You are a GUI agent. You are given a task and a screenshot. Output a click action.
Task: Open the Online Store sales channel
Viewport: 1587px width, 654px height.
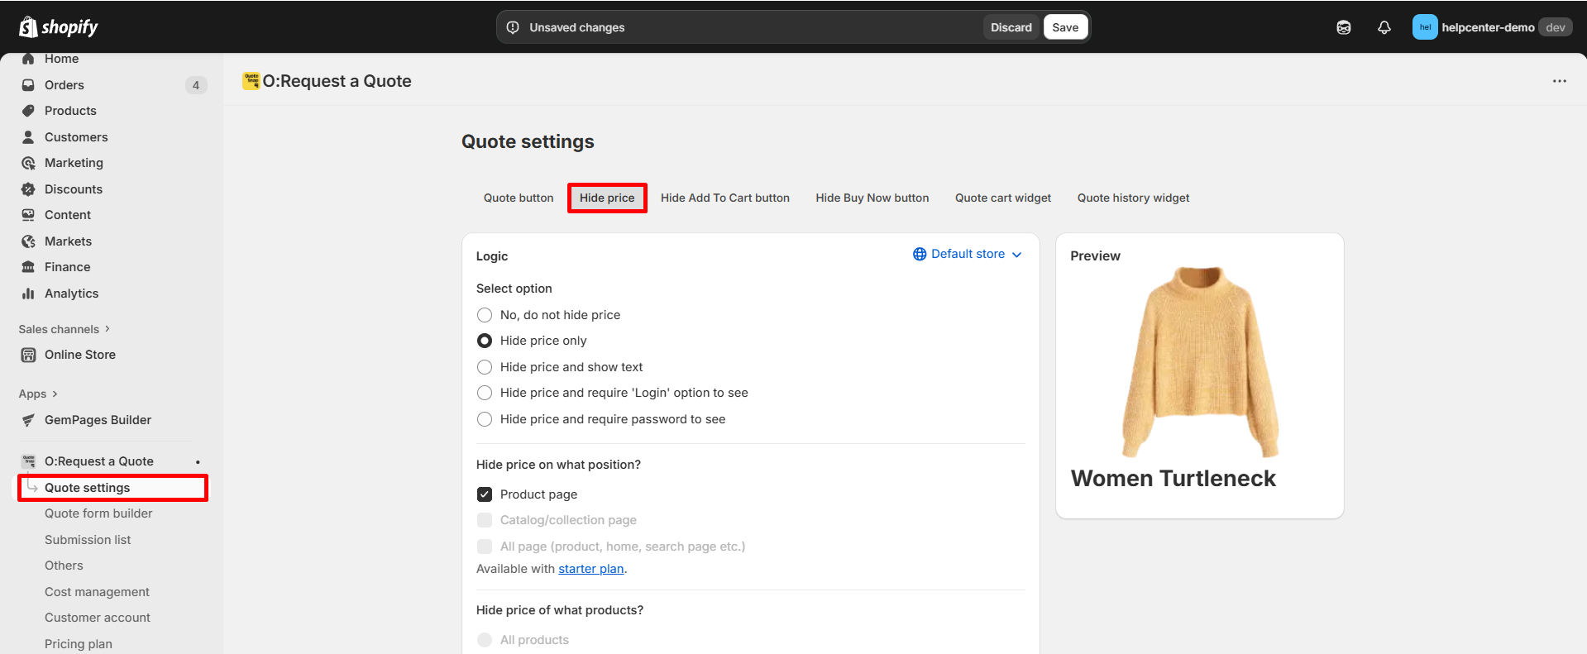[x=79, y=355]
